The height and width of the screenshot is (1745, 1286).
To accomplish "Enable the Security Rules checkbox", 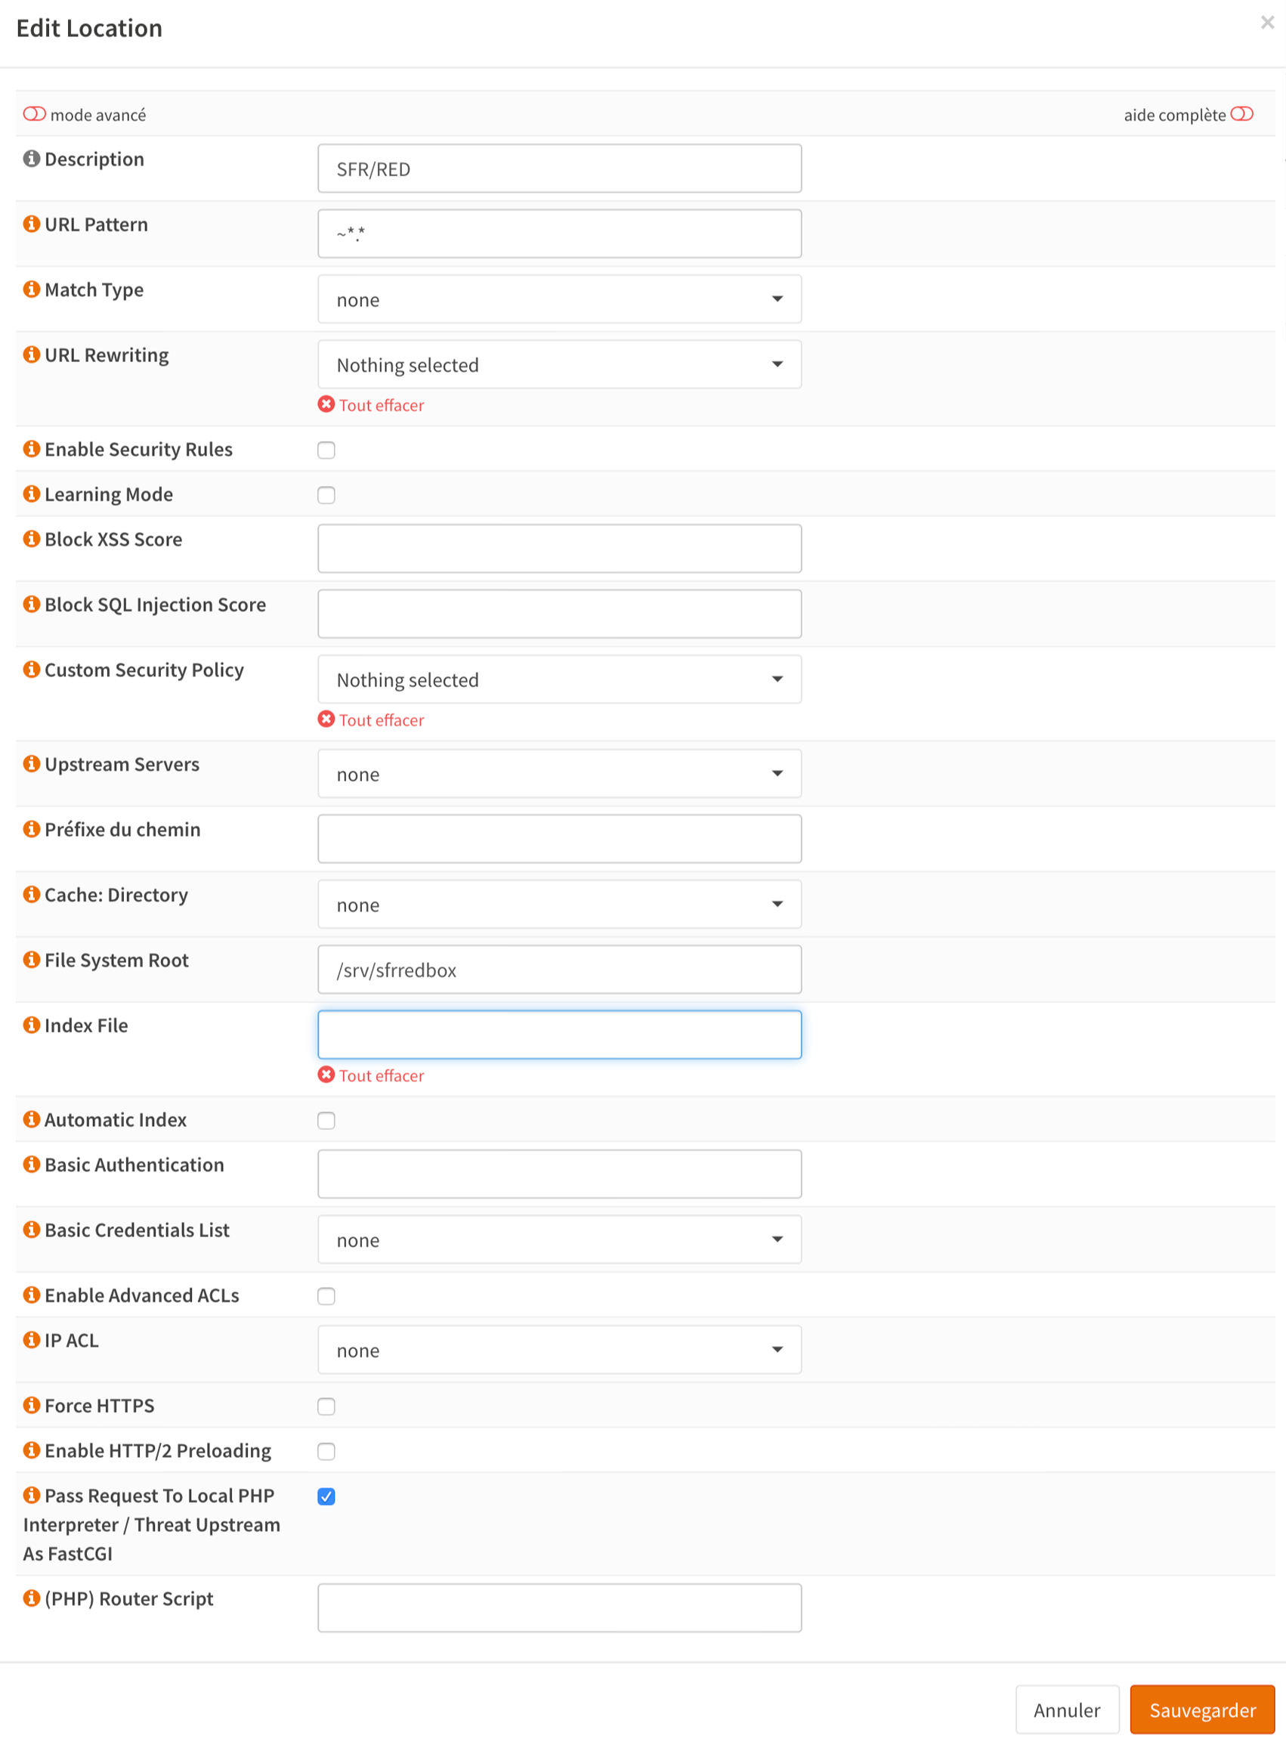I will (x=326, y=450).
